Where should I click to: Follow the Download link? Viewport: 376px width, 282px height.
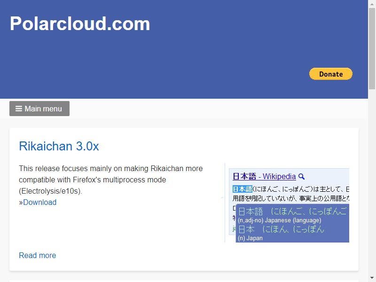(x=40, y=202)
